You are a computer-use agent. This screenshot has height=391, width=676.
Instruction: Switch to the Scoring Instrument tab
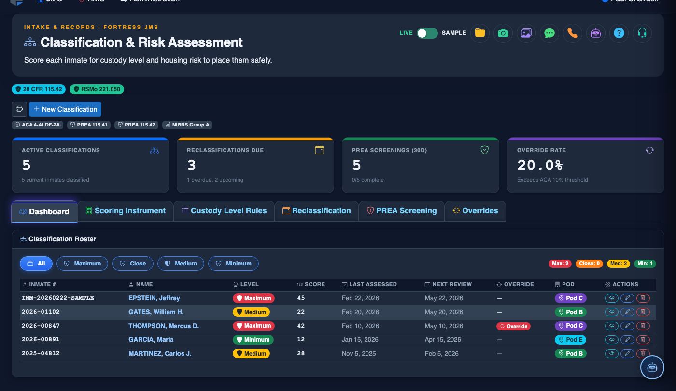[126, 211]
